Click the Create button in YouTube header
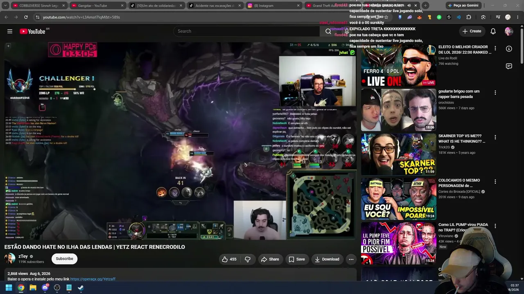 pyautogui.click(x=472, y=31)
